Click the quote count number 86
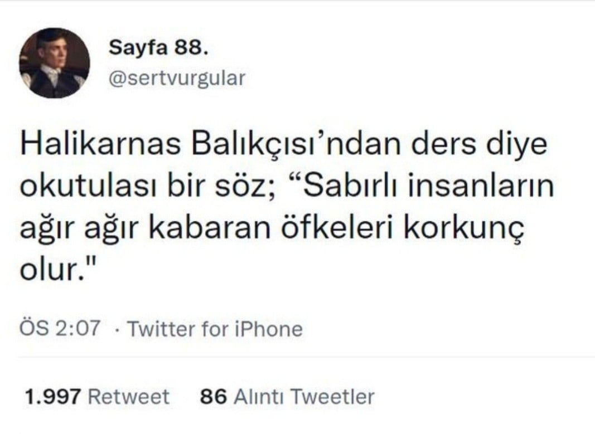 coord(213,397)
